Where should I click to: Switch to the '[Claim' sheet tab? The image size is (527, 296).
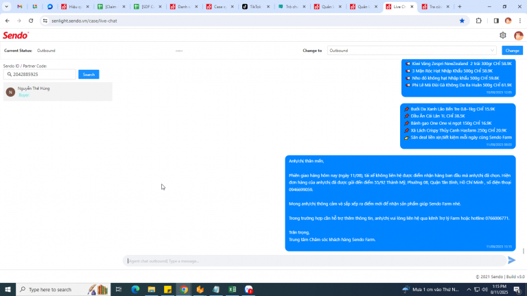[x=111, y=7]
